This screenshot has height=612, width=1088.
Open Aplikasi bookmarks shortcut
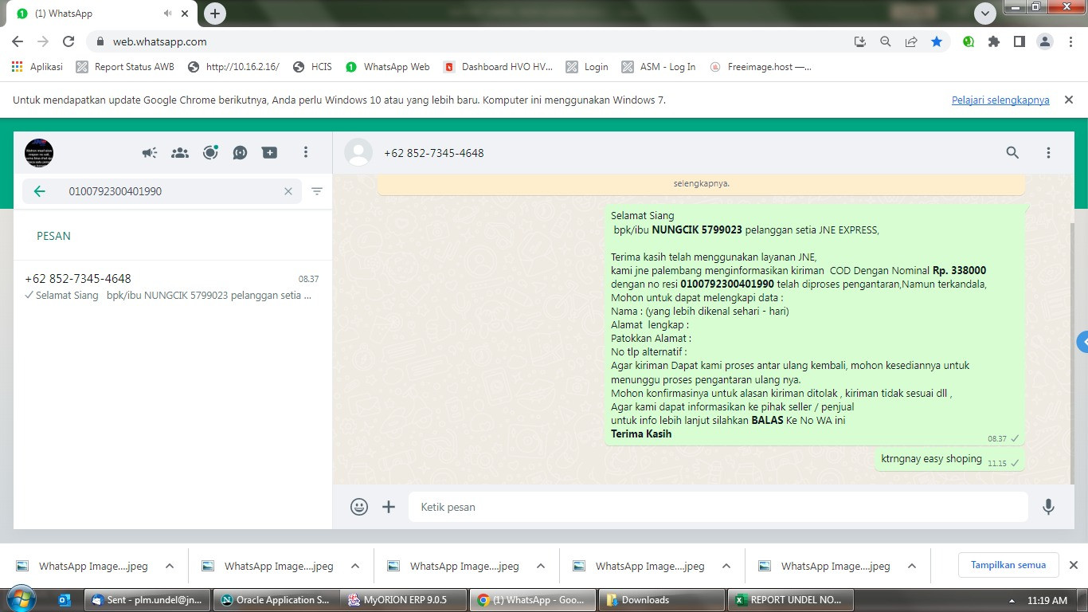pyautogui.click(x=37, y=67)
